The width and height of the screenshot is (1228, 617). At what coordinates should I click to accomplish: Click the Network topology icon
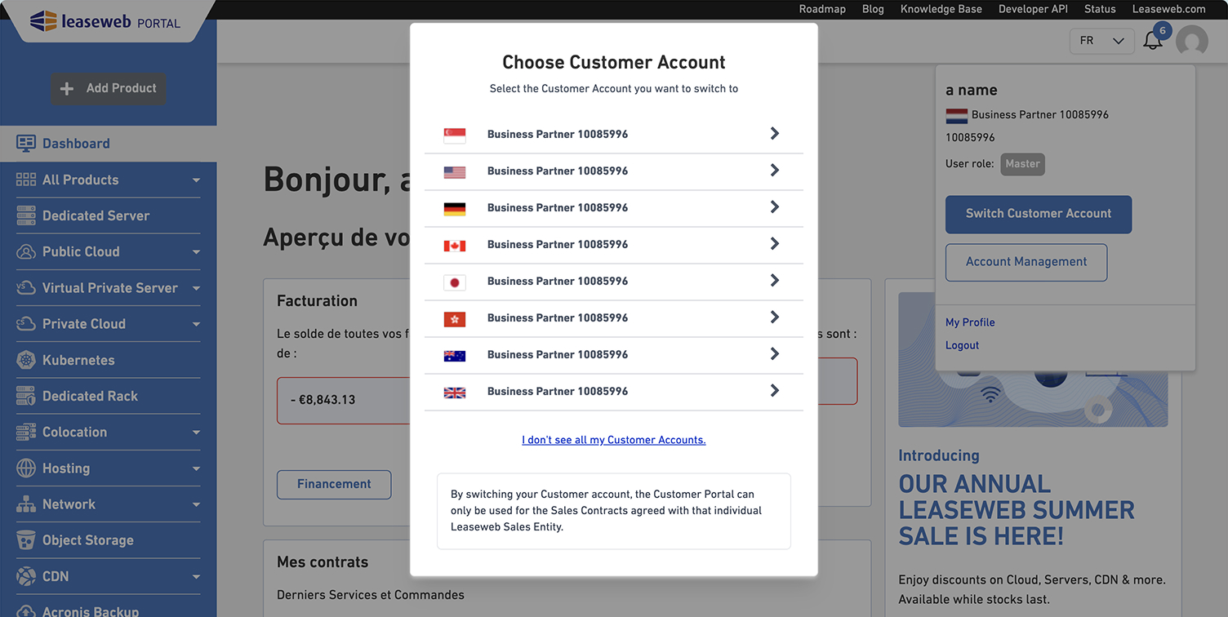coord(26,504)
